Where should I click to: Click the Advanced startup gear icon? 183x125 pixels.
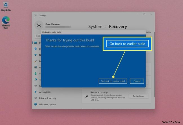(86, 96)
